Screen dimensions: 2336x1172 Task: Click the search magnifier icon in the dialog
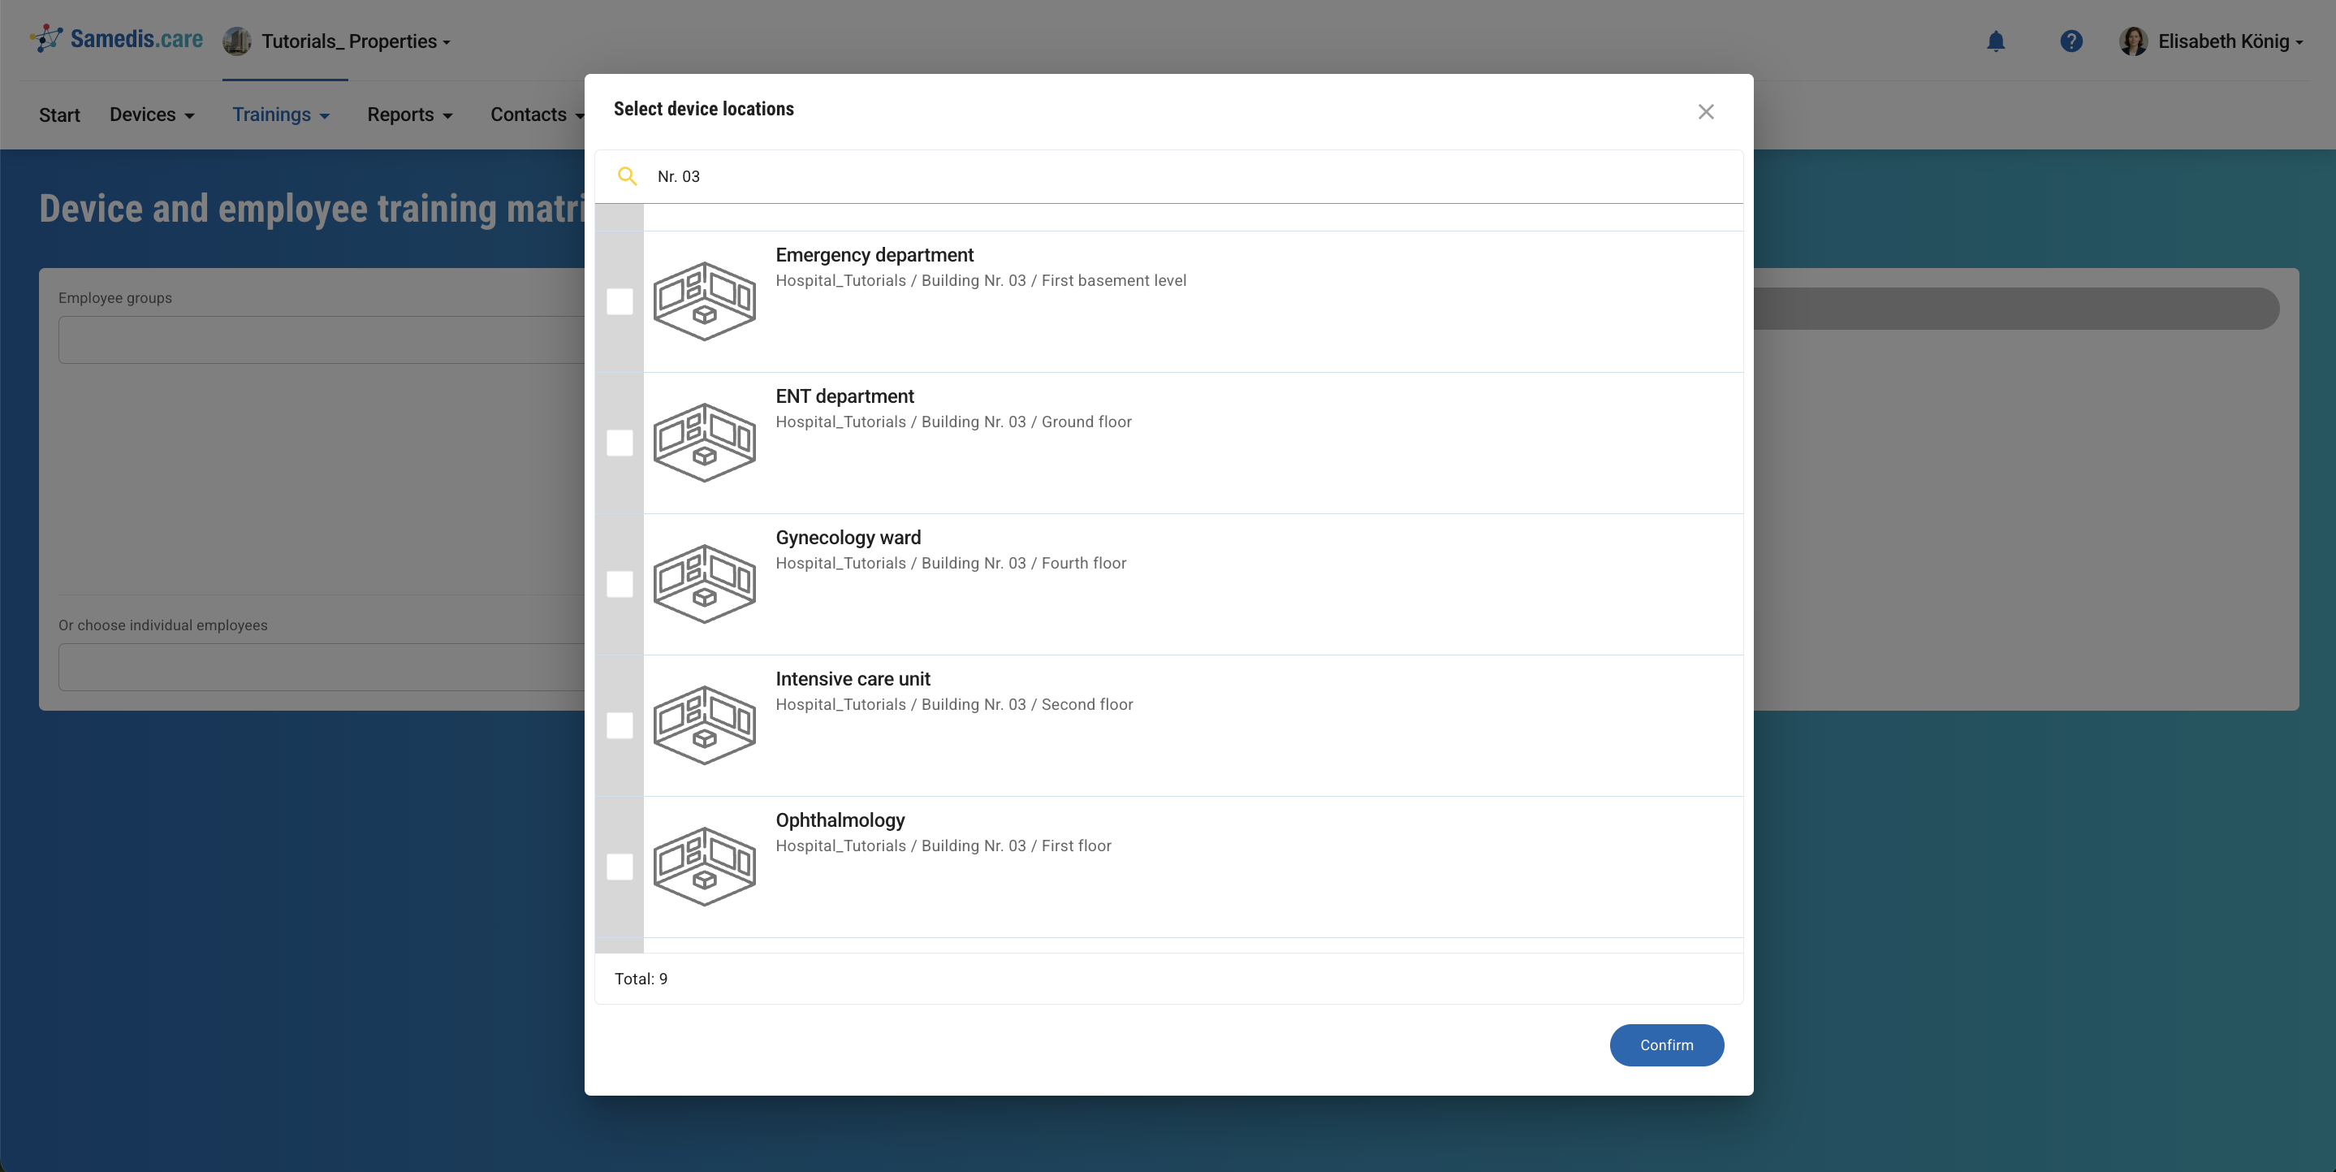click(628, 176)
